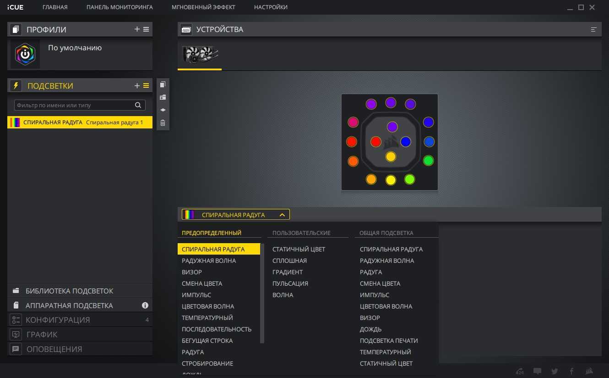Screen dimensions: 609x378
Task: Expand the График section
Action: pyautogui.click(x=42, y=335)
